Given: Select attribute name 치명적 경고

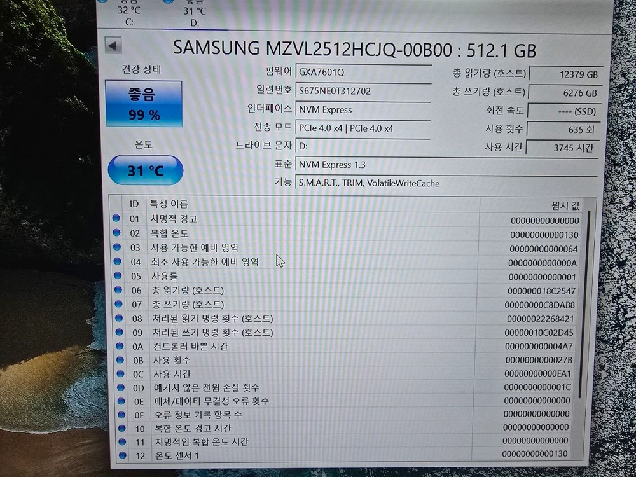Looking at the screenshot, I should (174, 219).
